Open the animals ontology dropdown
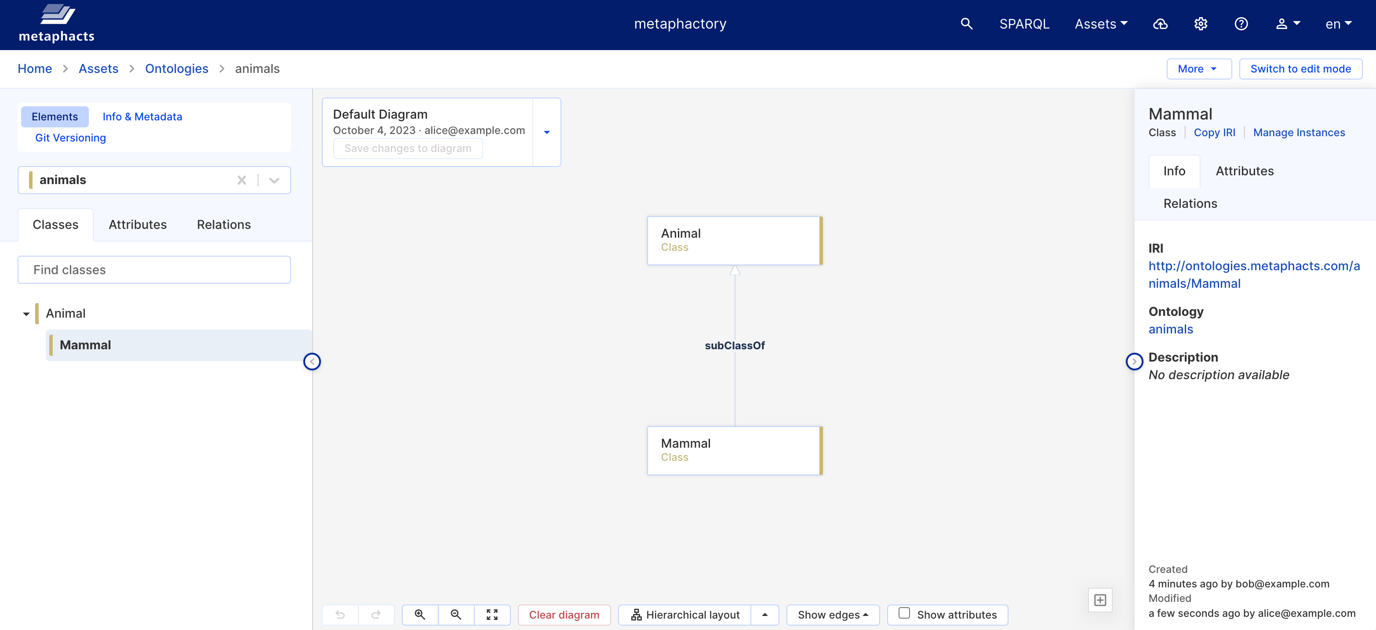This screenshot has height=630, width=1376. 274,181
